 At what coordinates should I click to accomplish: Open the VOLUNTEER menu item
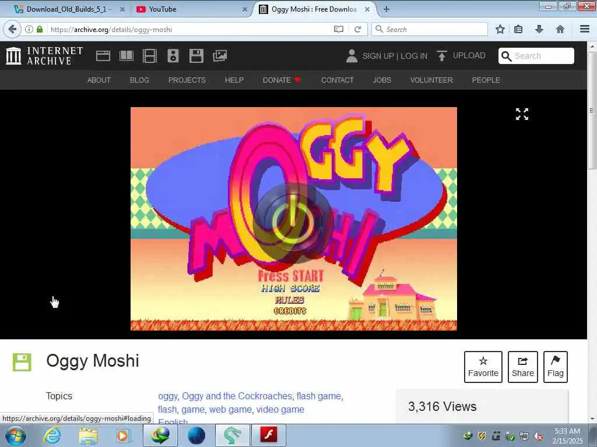[x=431, y=80]
